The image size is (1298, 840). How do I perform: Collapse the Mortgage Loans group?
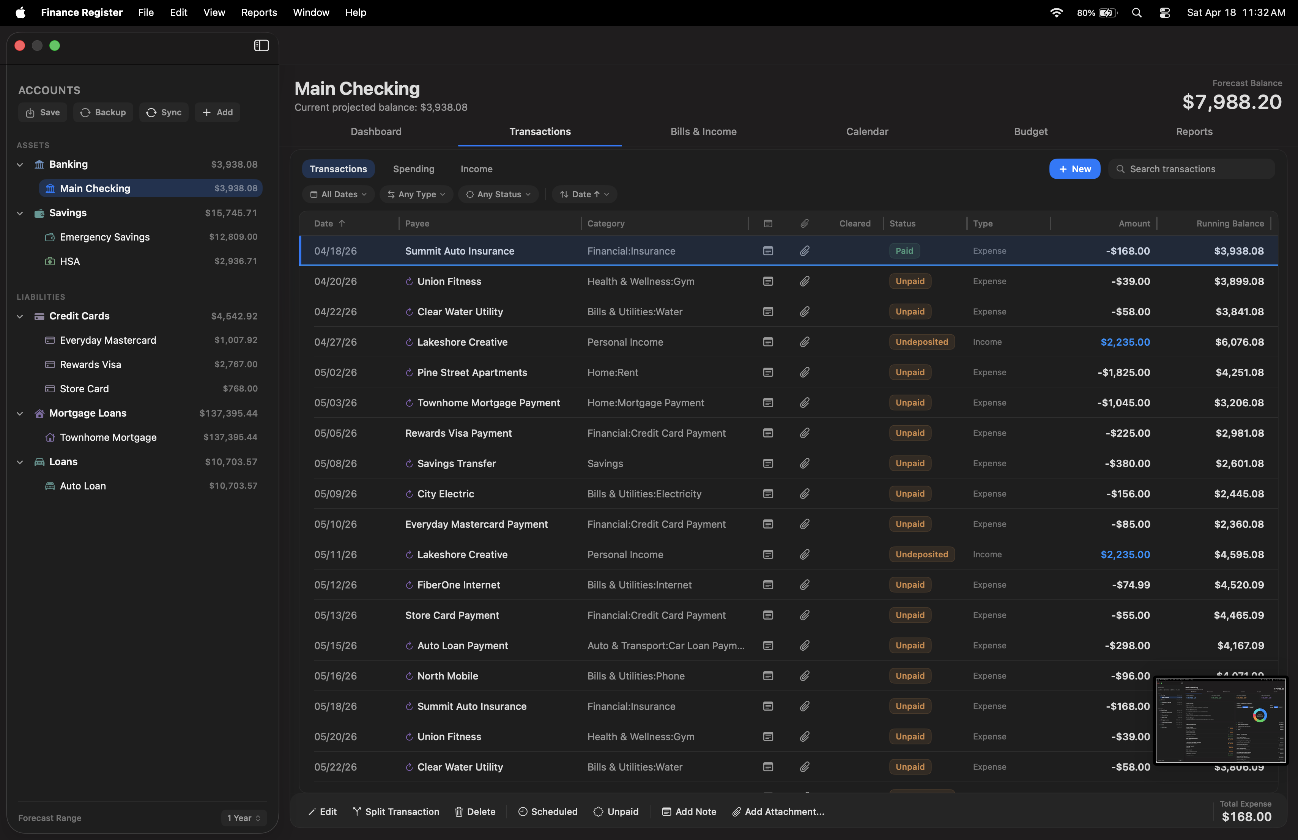[20, 414]
